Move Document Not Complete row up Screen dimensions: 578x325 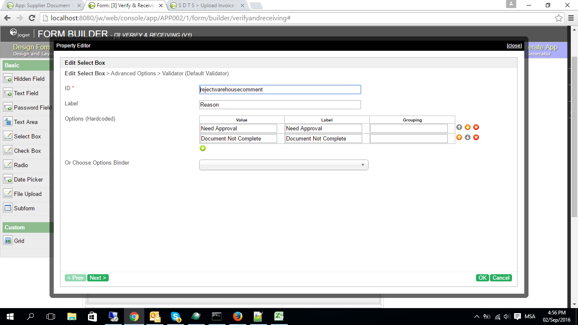pyautogui.click(x=459, y=138)
